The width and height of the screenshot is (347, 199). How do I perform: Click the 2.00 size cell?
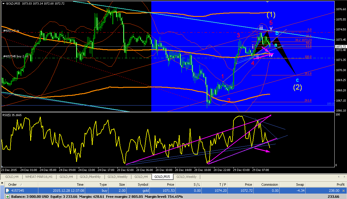click(122, 191)
